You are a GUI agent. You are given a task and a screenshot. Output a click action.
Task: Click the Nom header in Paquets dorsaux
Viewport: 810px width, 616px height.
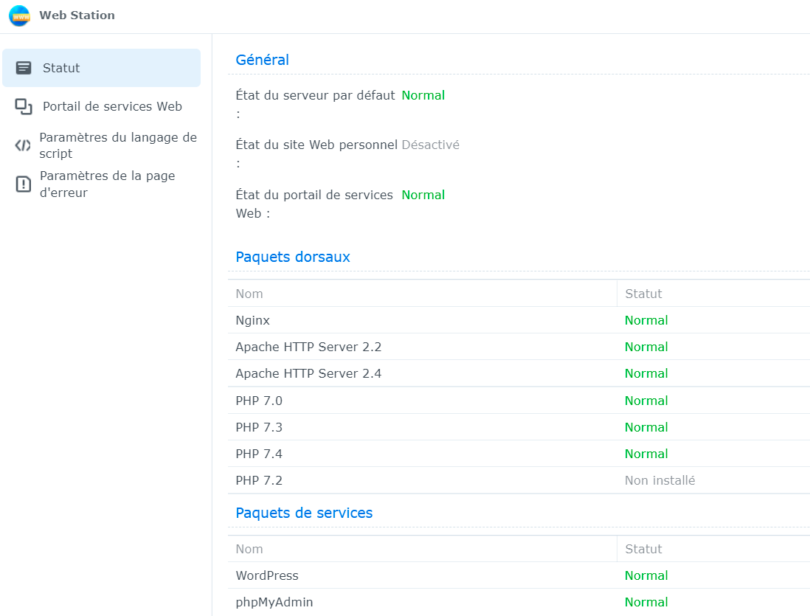click(249, 294)
